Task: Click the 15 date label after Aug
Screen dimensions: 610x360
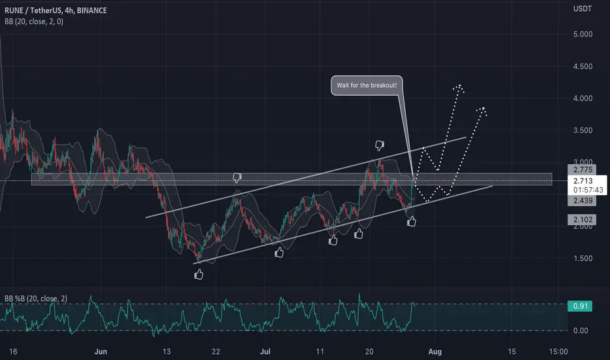Action: 512,351
